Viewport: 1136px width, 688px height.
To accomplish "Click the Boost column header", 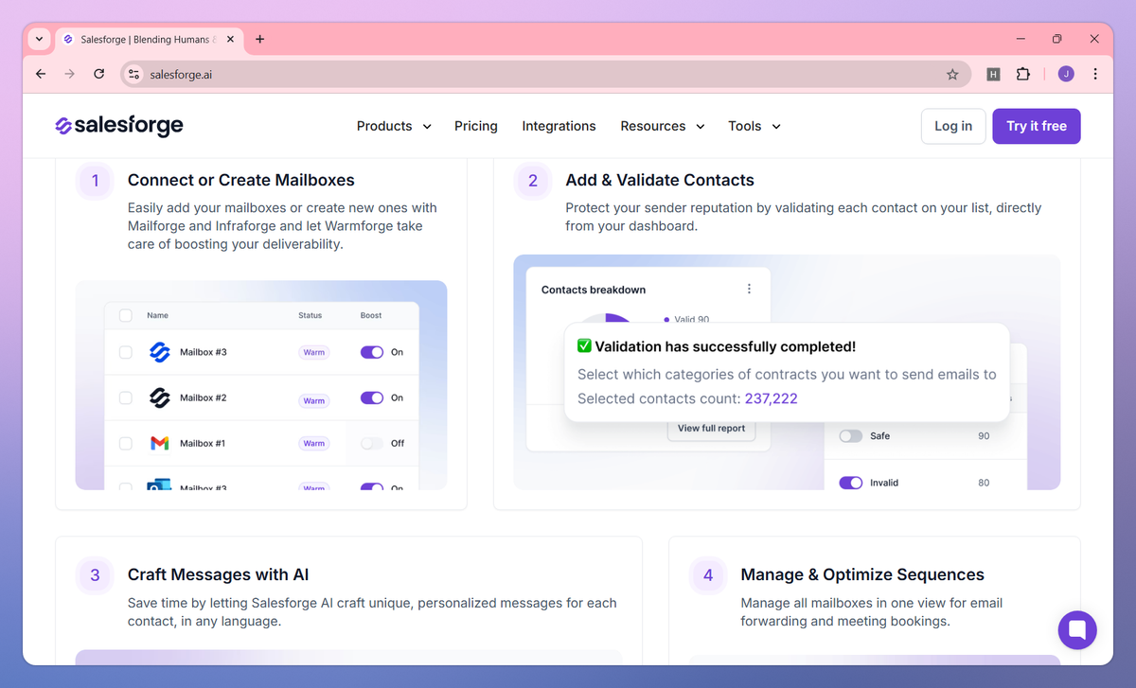I will (371, 315).
